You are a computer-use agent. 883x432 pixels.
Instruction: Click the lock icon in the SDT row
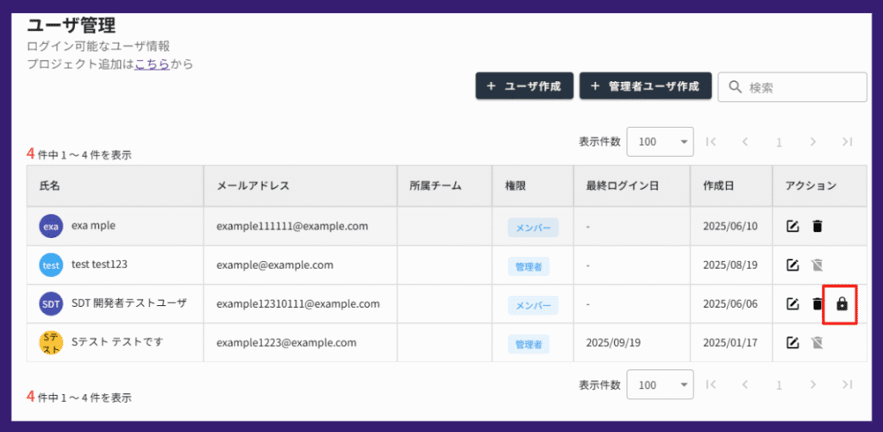tap(842, 304)
